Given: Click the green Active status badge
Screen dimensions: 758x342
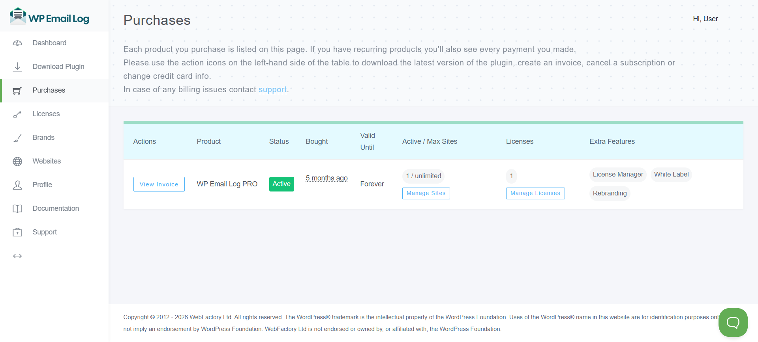Looking at the screenshot, I should 281,184.
